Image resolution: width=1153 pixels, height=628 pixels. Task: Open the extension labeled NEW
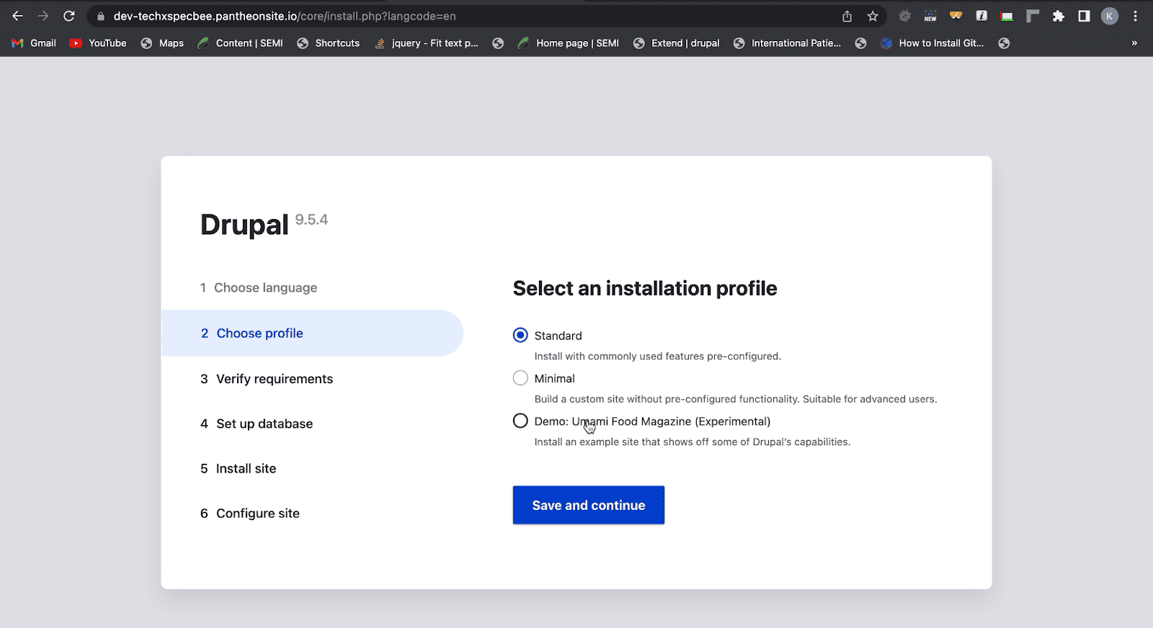[x=930, y=16]
